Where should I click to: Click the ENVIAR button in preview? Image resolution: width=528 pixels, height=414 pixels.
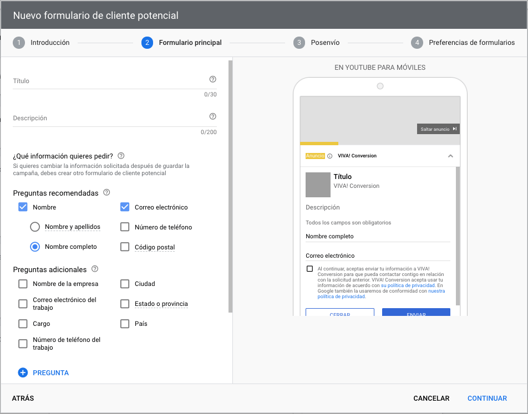point(416,312)
